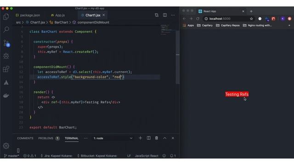This screenshot has height=165, width=294.
Task: Open the Capillary bookmark folder
Action: (x=205, y=25)
